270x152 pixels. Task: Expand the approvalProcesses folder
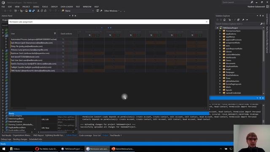[x=220, y=40]
